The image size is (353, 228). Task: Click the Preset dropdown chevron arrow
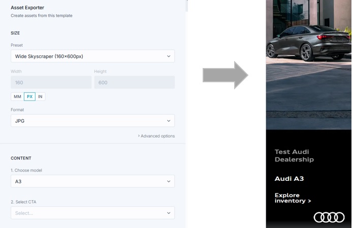pos(169,56)
